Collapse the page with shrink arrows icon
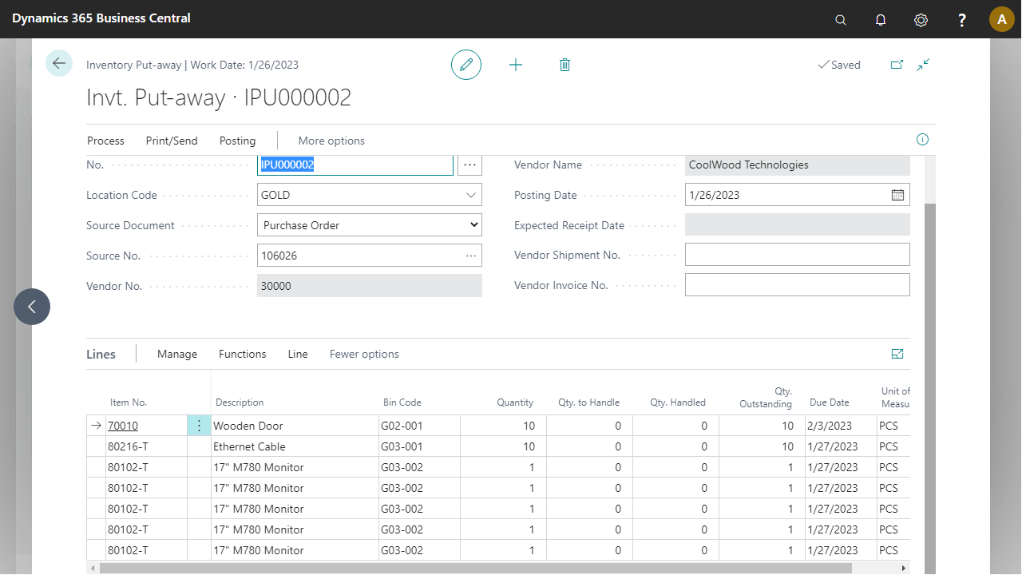 (x=923, y=65)
